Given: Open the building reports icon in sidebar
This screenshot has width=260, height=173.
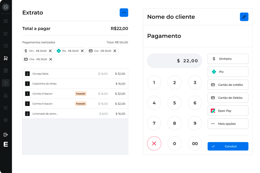Looking at the screenshot, I should (6, 95).
